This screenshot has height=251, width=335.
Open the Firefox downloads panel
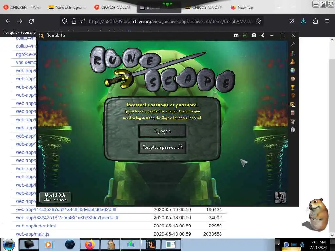pyautogui.click(x=303, y=21)
